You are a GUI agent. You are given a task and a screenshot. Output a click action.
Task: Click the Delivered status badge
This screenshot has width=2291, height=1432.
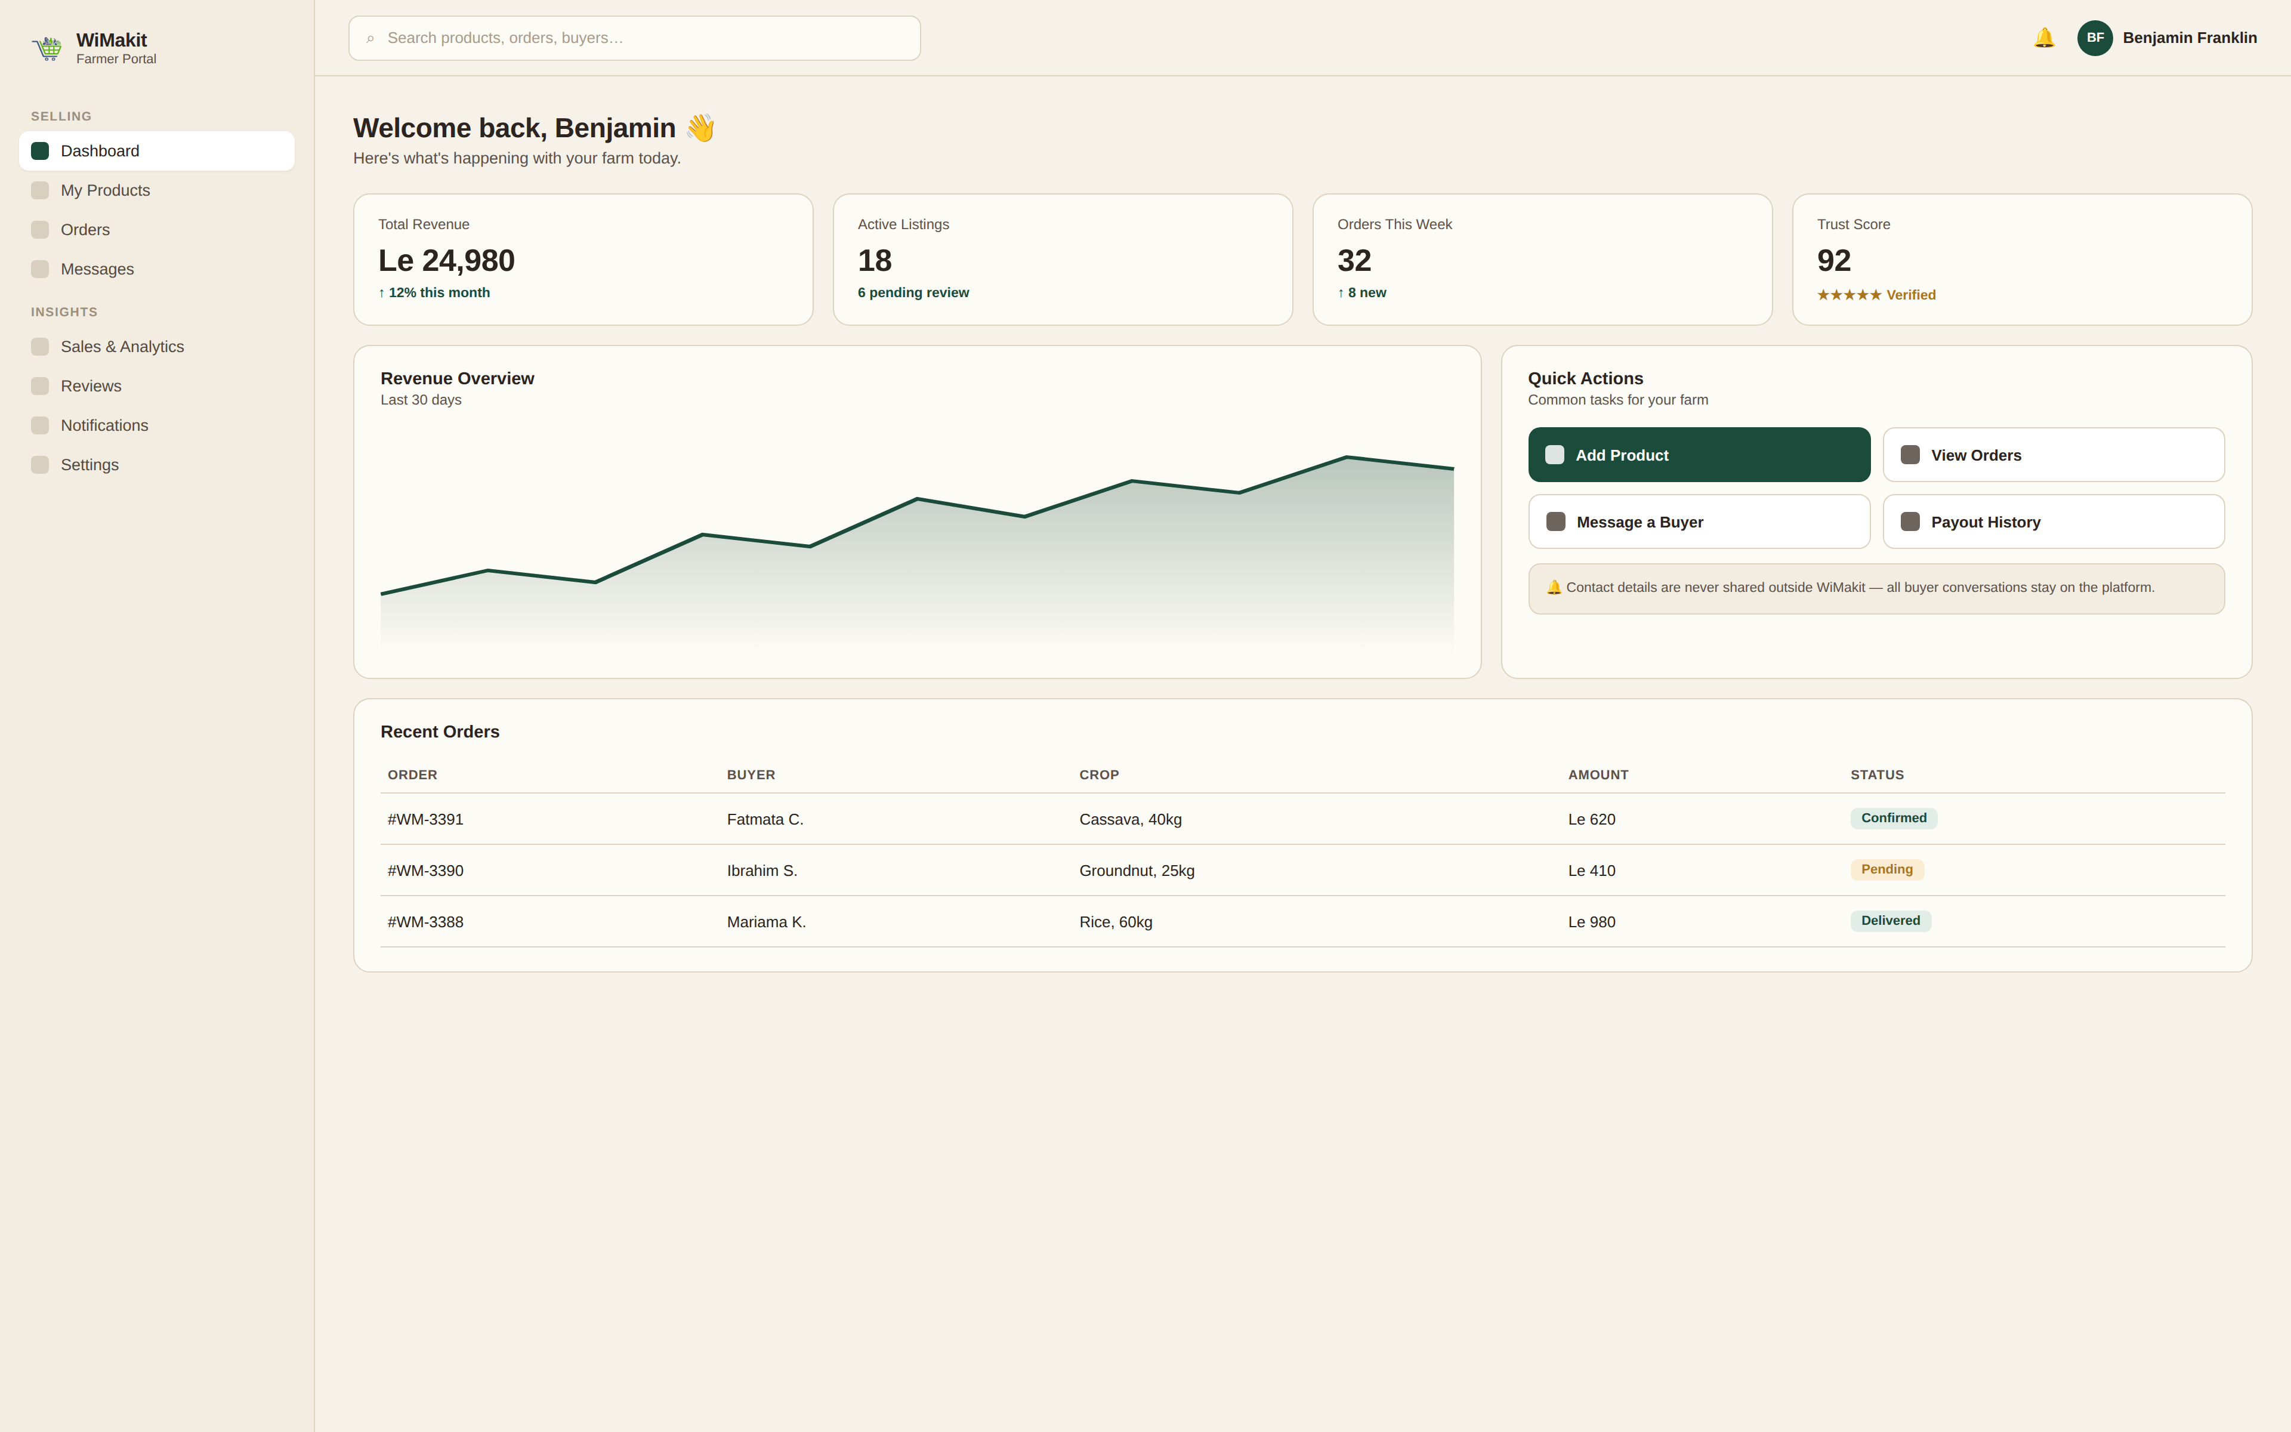(1891, 921)
